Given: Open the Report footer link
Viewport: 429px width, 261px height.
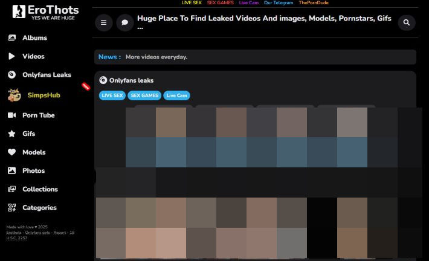Looking at the screenshot, I should tap(60, 233).
